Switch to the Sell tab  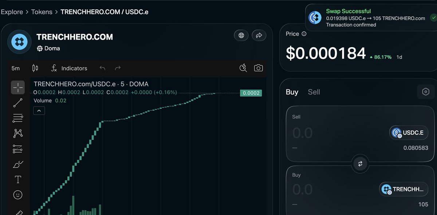pyautogui.click(x=314, y=92)
